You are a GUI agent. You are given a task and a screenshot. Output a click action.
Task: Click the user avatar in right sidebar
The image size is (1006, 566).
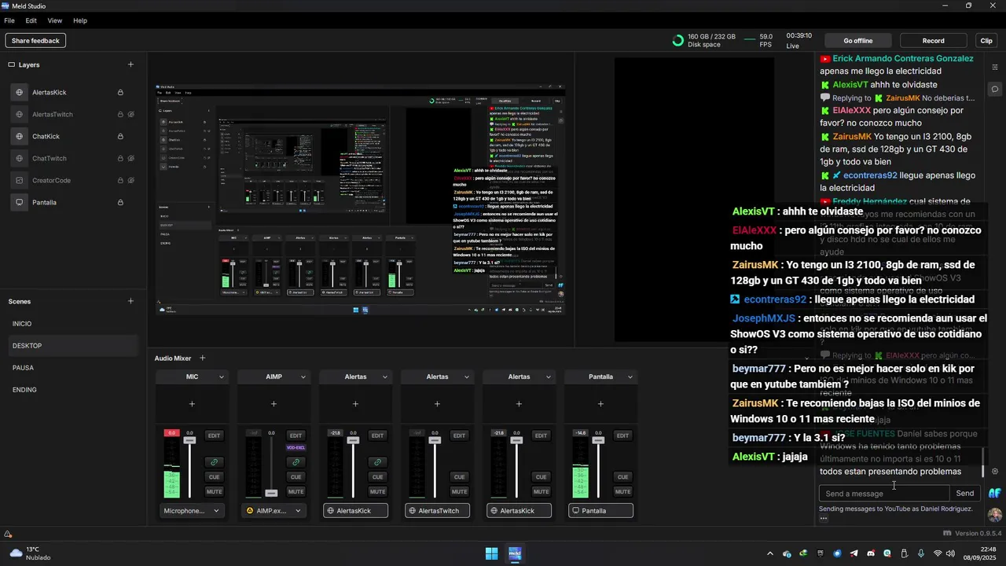994,515
